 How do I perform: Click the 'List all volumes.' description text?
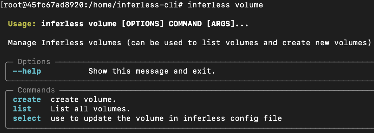[90, 109]
